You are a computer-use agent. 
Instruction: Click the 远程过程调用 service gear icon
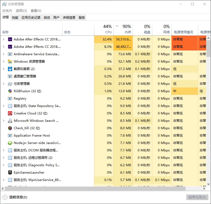pyautogui.click(x=10, y=158)
